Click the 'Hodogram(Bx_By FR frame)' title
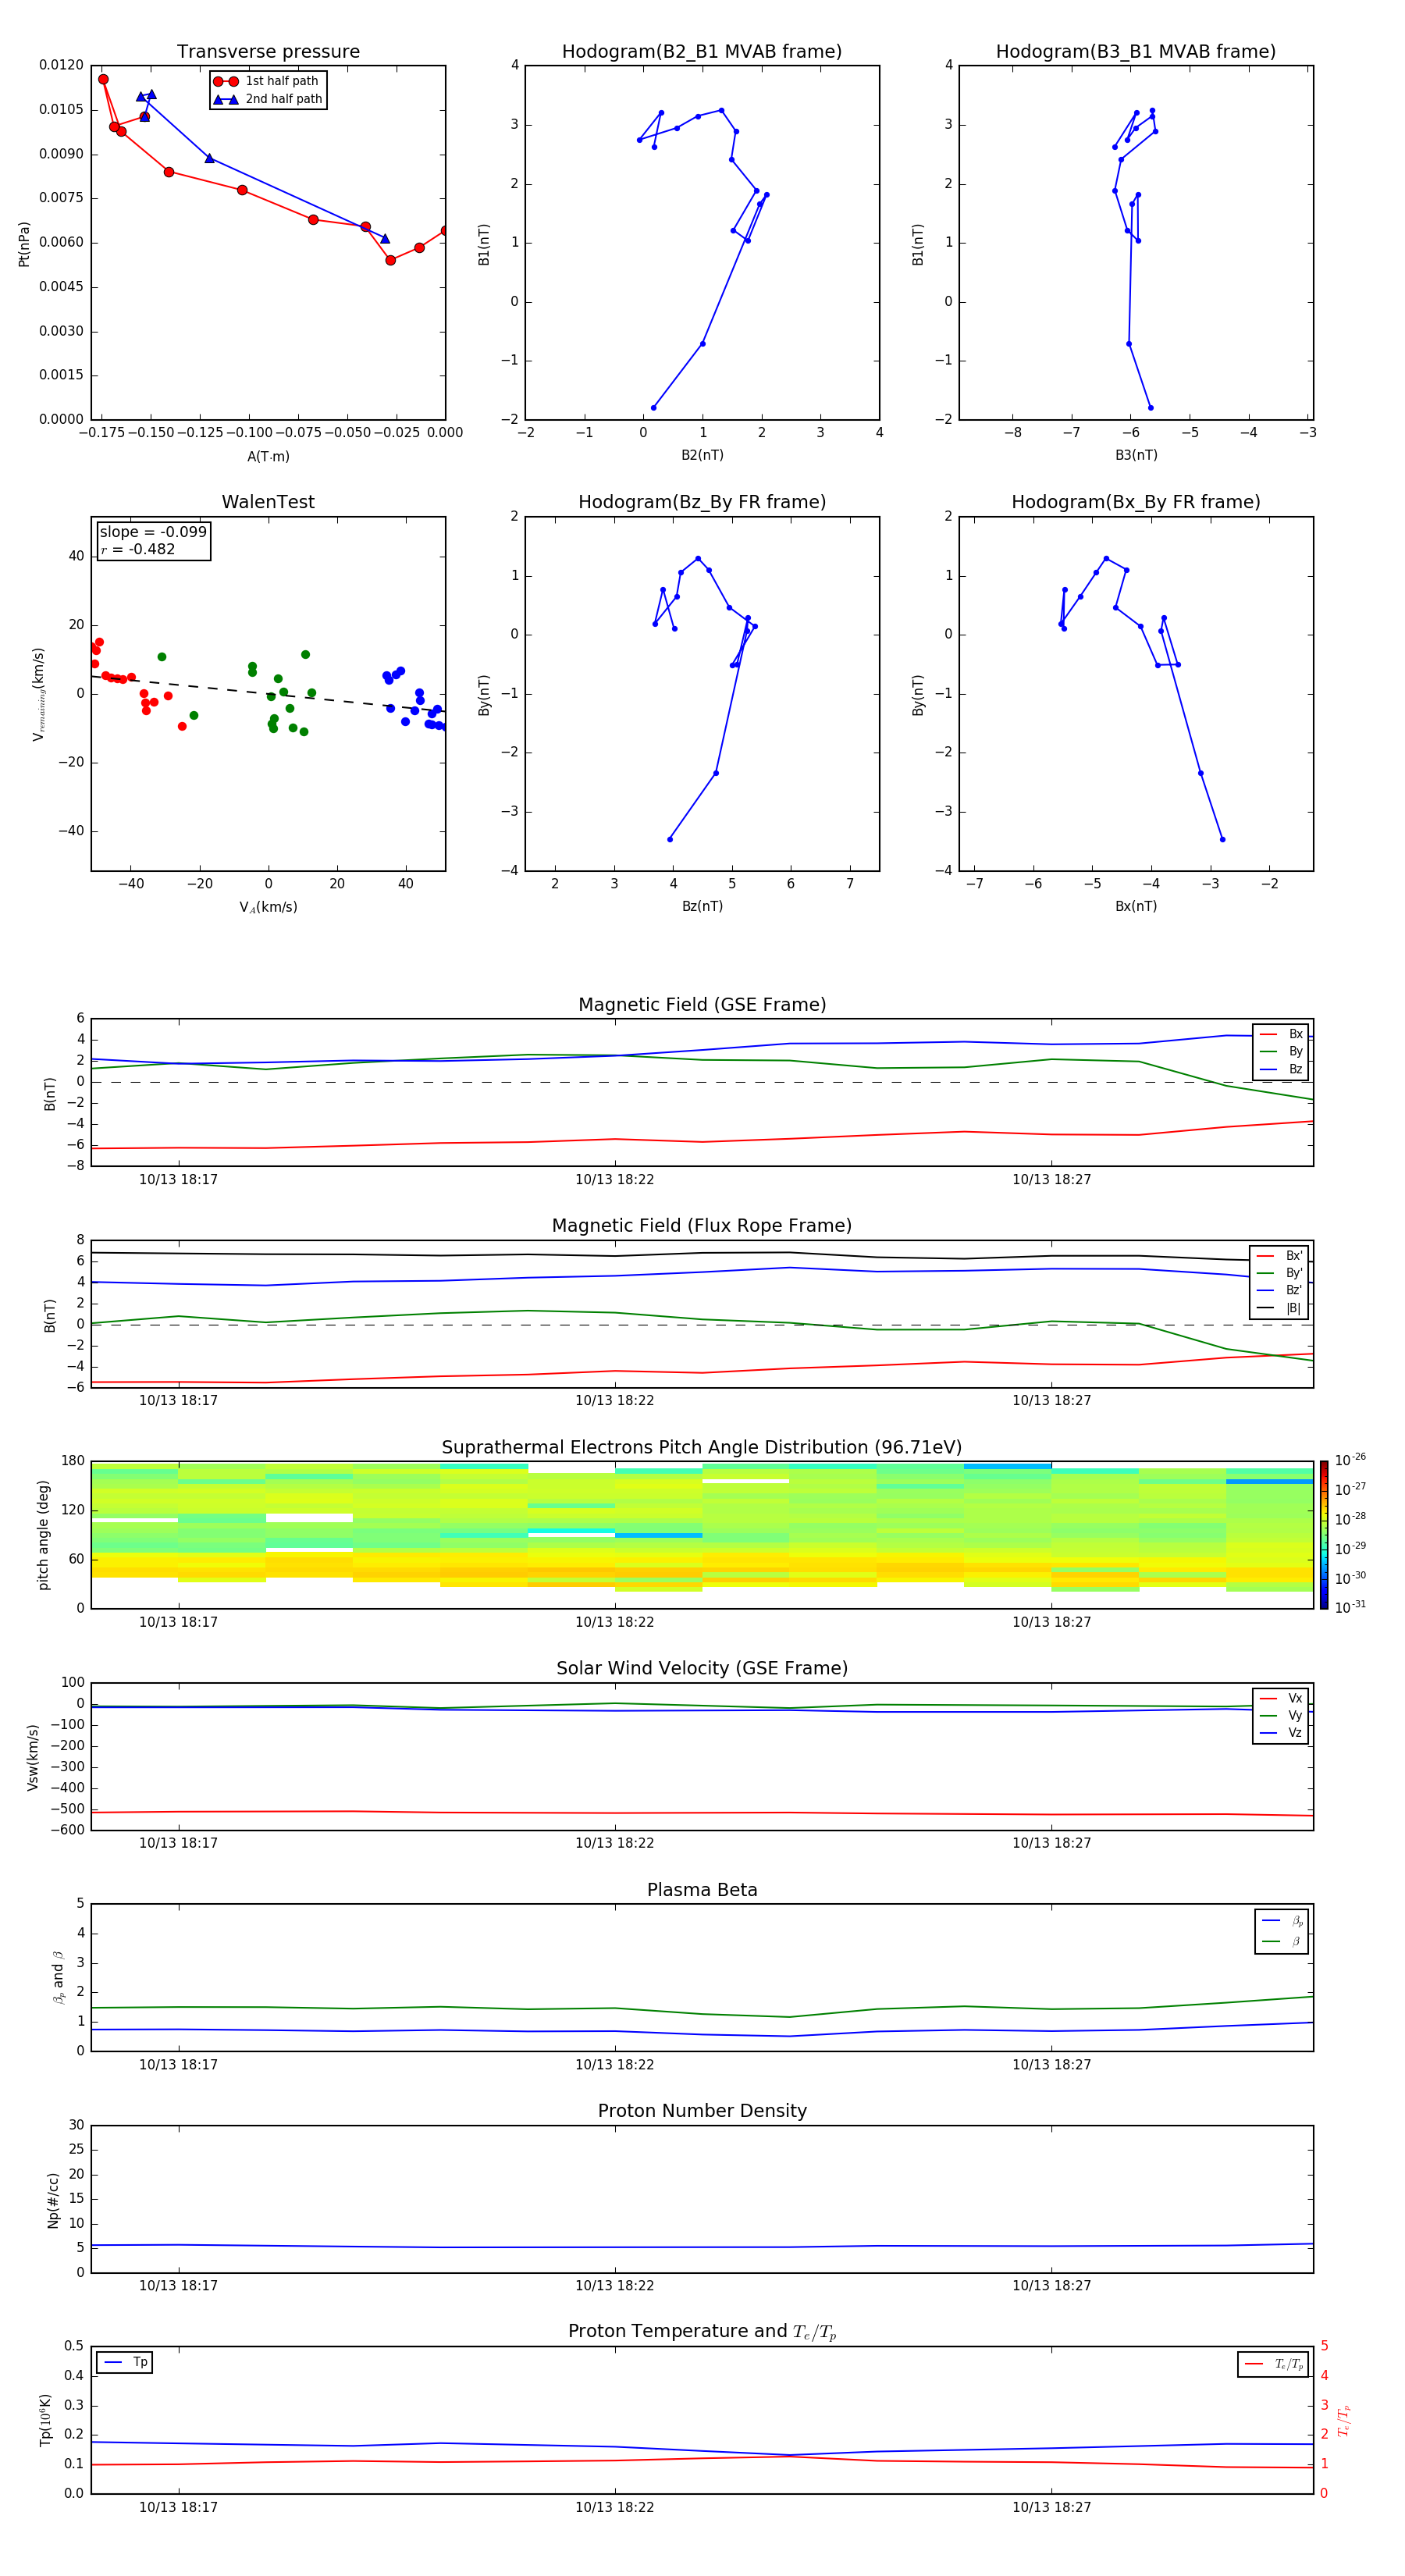Image resolution: width=1405 pixels, height=2576 pixels. pyautogui.click(x=1136, y=502)
